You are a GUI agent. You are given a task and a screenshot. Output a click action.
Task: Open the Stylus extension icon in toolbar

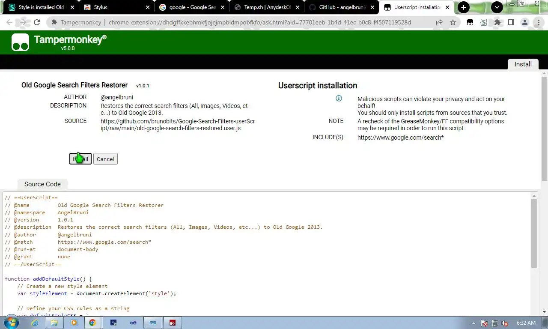[x=484, y=23]
